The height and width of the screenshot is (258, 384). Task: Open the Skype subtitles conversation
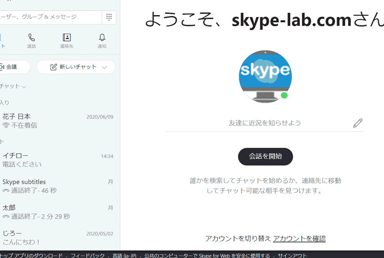58,186
